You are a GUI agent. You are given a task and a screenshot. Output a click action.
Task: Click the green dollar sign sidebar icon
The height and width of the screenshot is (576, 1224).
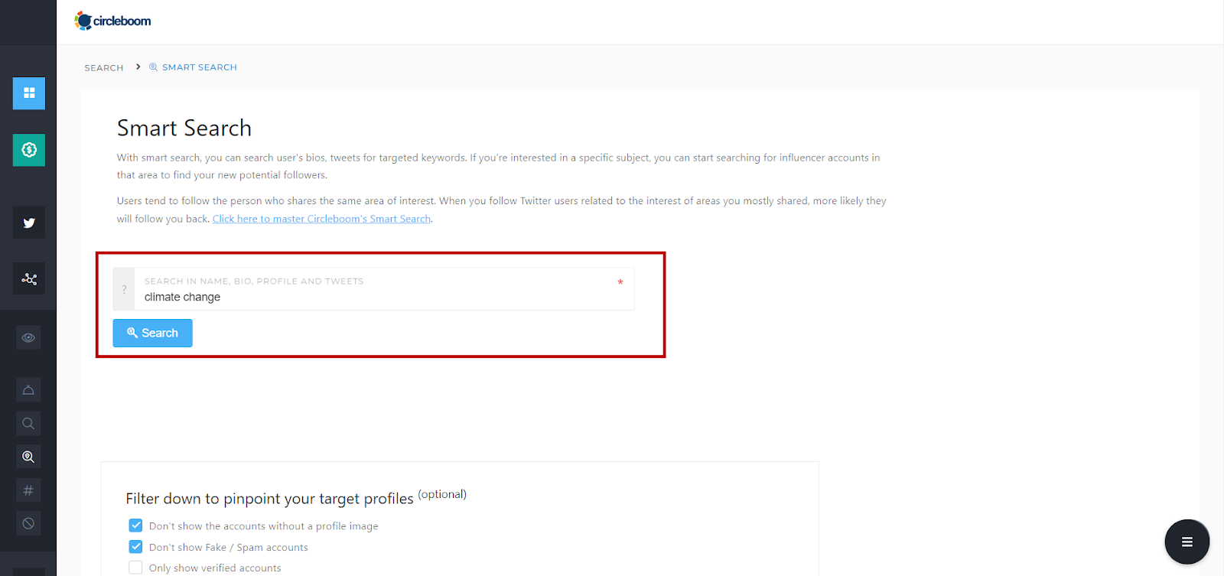point(28,150)
